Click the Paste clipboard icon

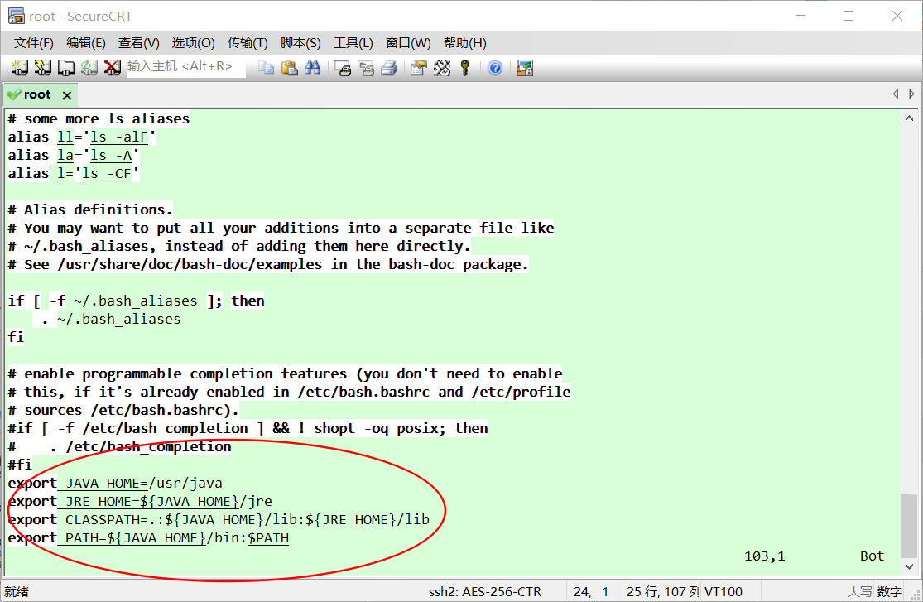289,68
